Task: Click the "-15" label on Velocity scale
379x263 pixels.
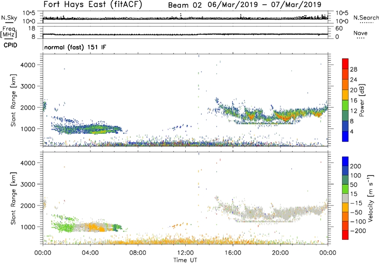Action: coord(356,203)
